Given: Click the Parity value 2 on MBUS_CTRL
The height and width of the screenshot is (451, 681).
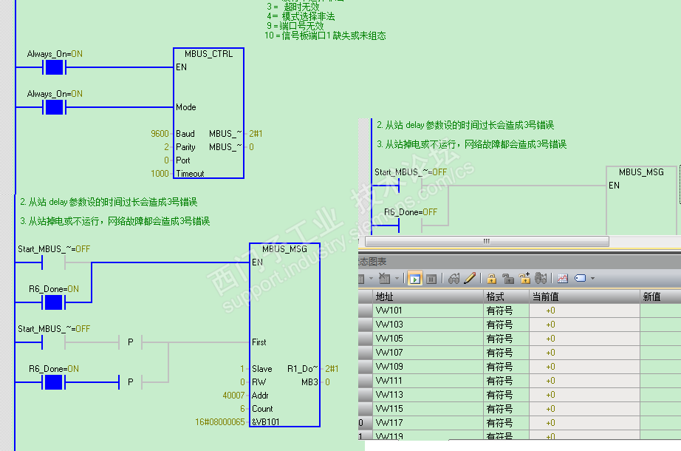Looking at the screenshot, I should pos(166,147).
